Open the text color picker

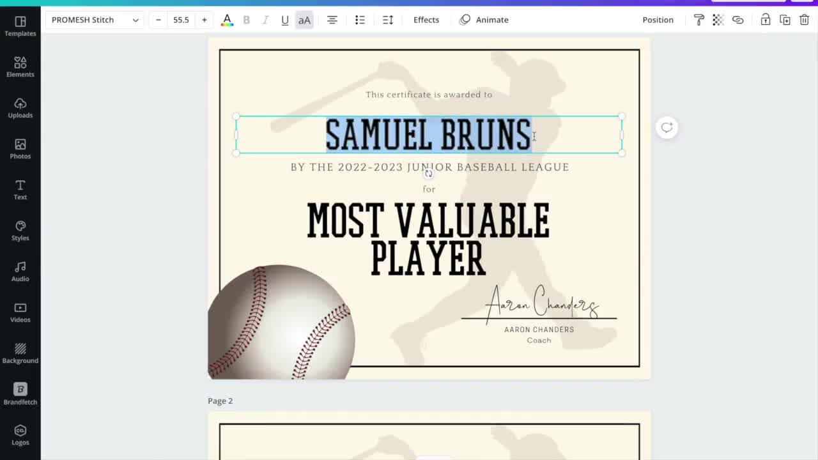point(227,20)
